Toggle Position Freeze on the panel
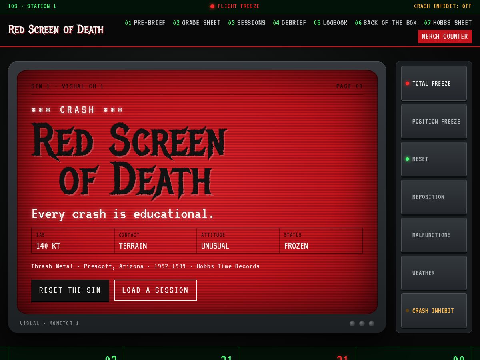The height and width of the screenshot is (360, 480). click(x=434, y=121)
